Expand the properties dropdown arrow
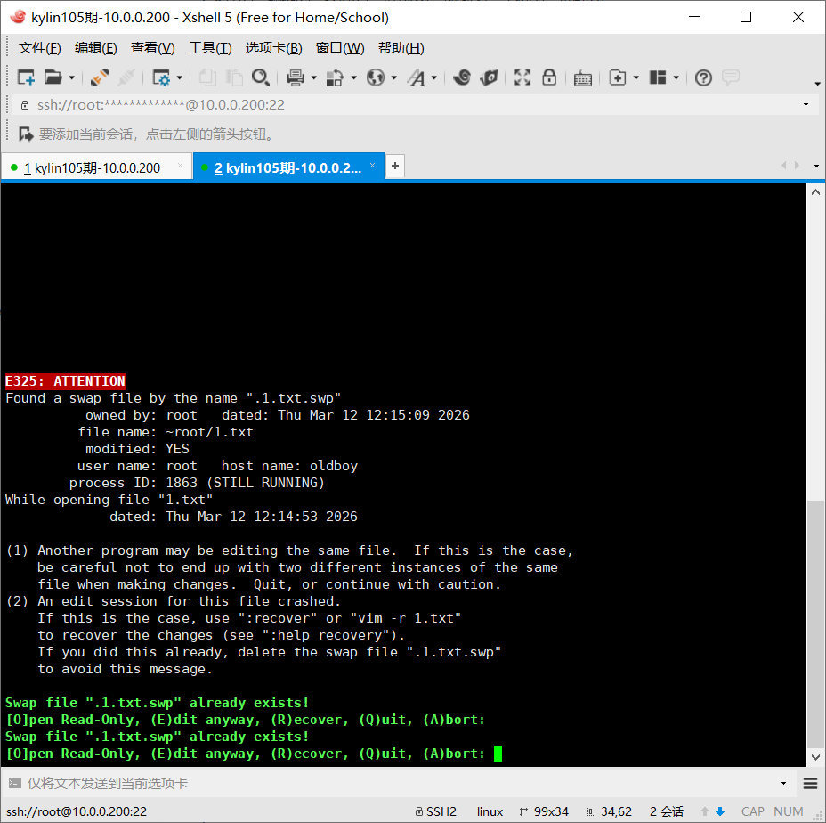 click(x=180, y=78)
